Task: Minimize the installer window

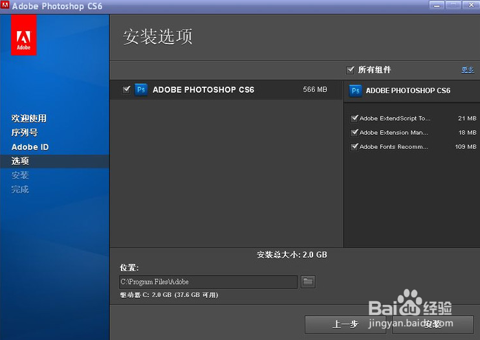Action: (437, 5)
